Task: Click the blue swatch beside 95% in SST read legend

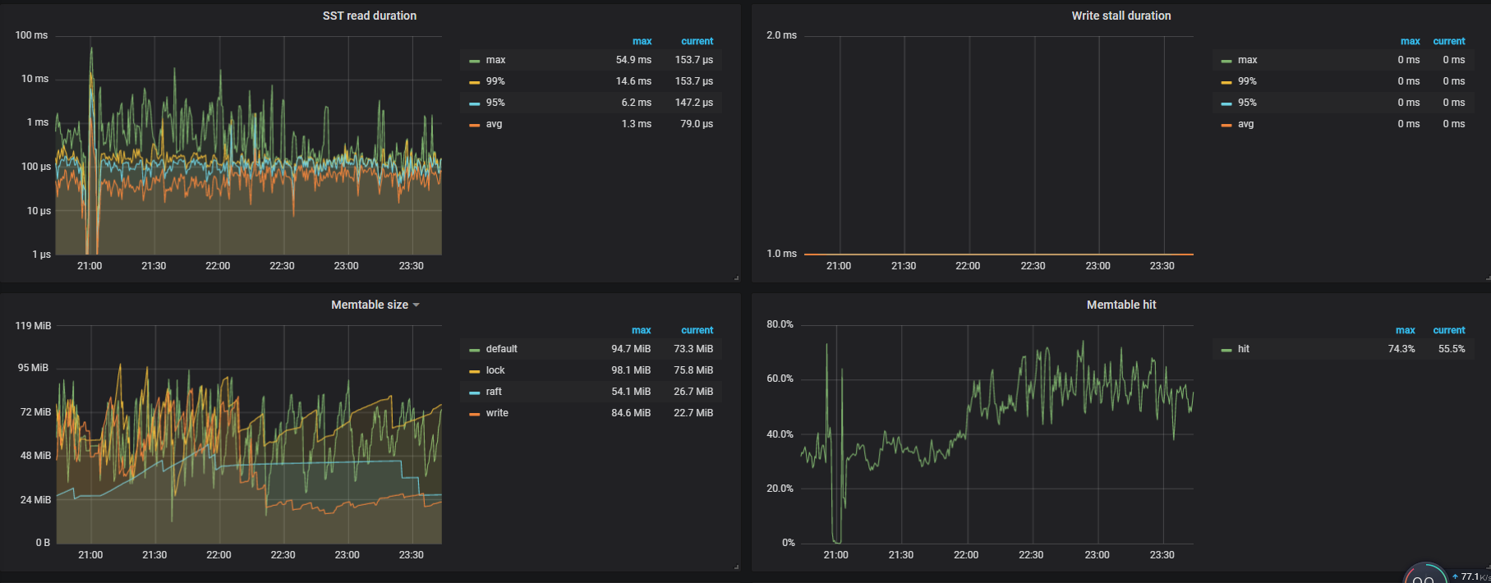Action: pos(474,103)
